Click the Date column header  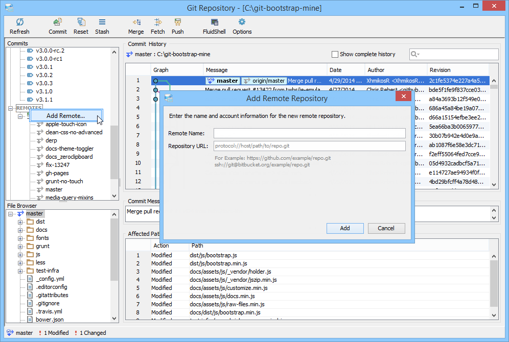345,70
